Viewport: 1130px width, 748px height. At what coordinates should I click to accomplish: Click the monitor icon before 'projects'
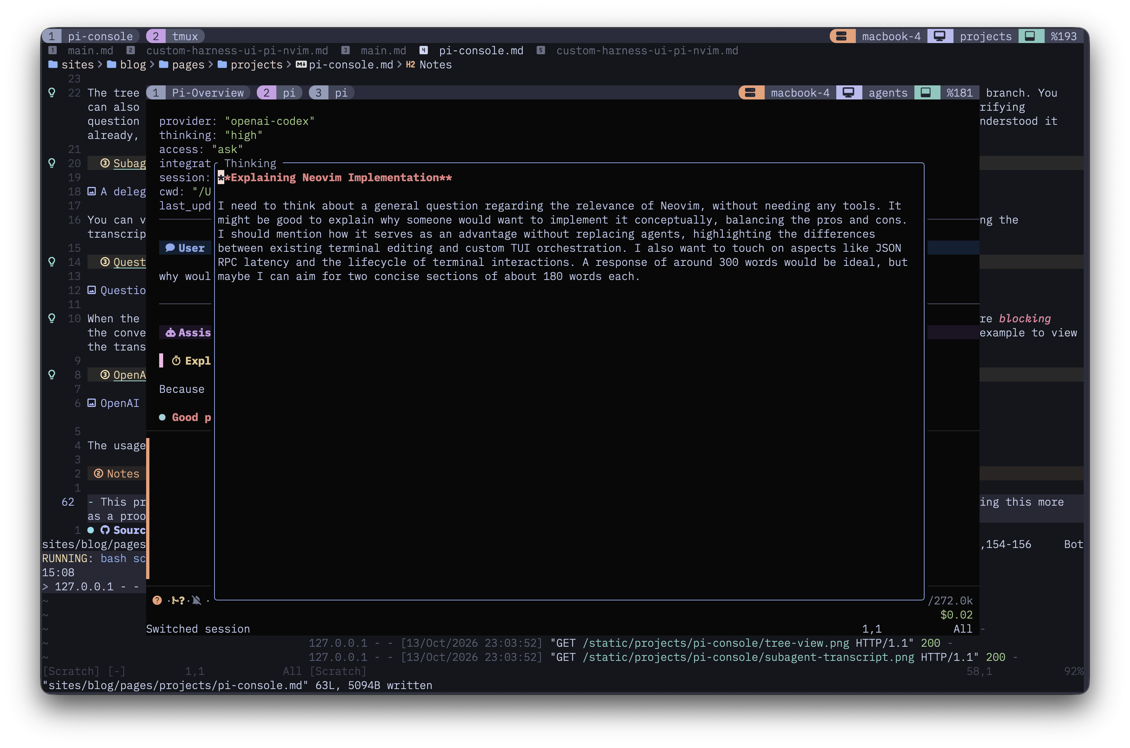pos(940,36)
